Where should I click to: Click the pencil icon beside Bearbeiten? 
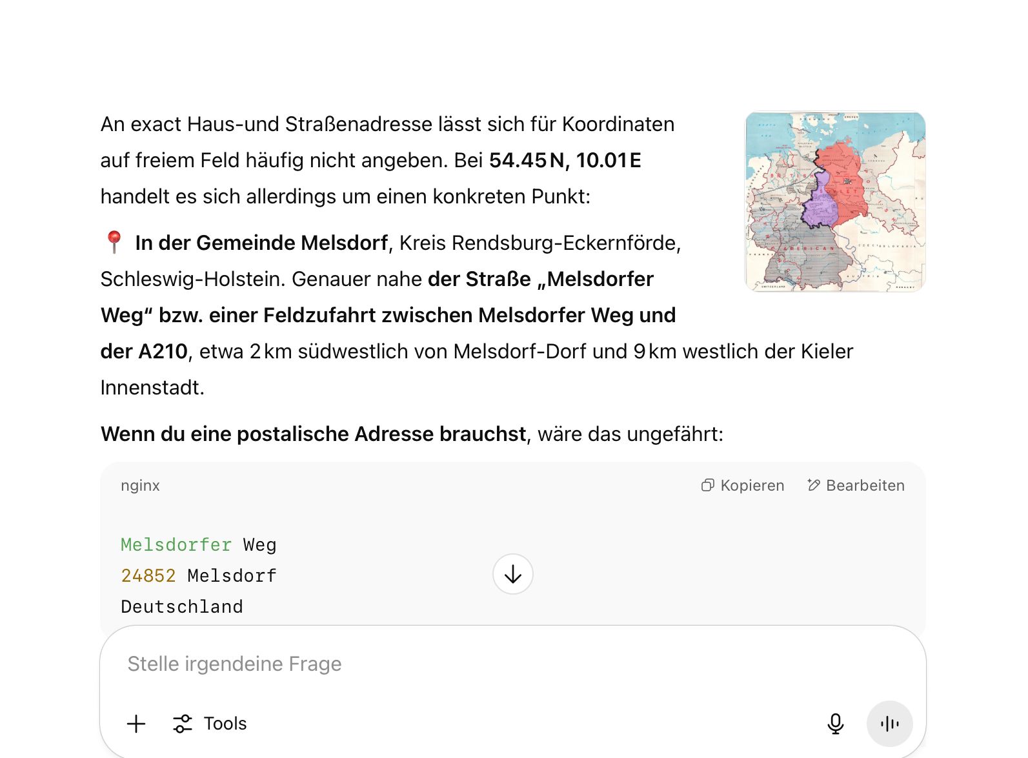coord(814,486)
